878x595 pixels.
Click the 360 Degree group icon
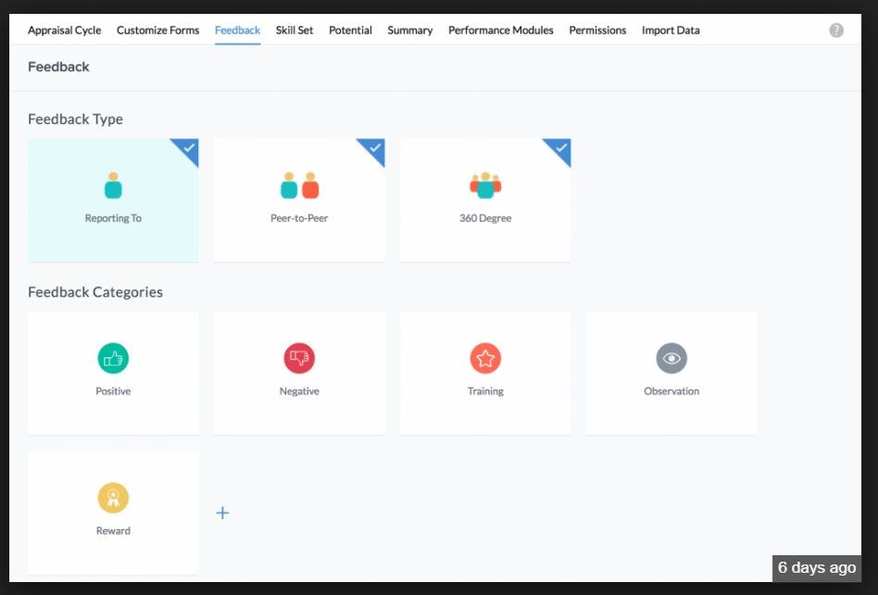485,185
